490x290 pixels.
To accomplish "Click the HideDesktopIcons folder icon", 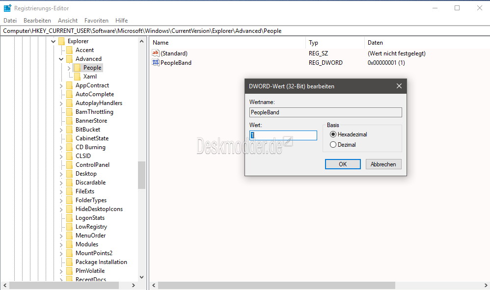I will [69, 209].
